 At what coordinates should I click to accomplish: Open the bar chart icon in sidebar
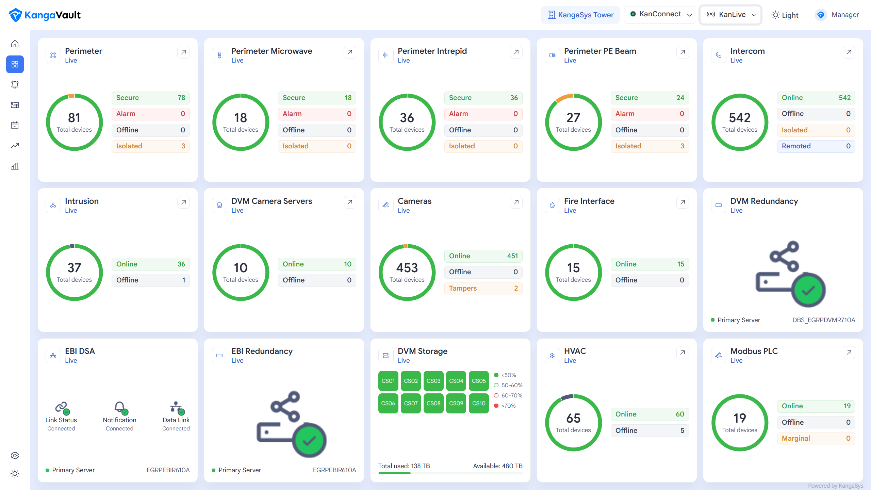(15, 166)
